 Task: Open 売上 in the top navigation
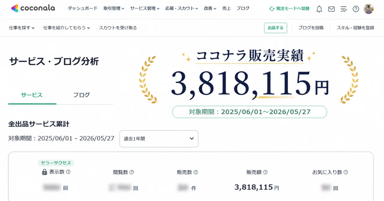226,8
